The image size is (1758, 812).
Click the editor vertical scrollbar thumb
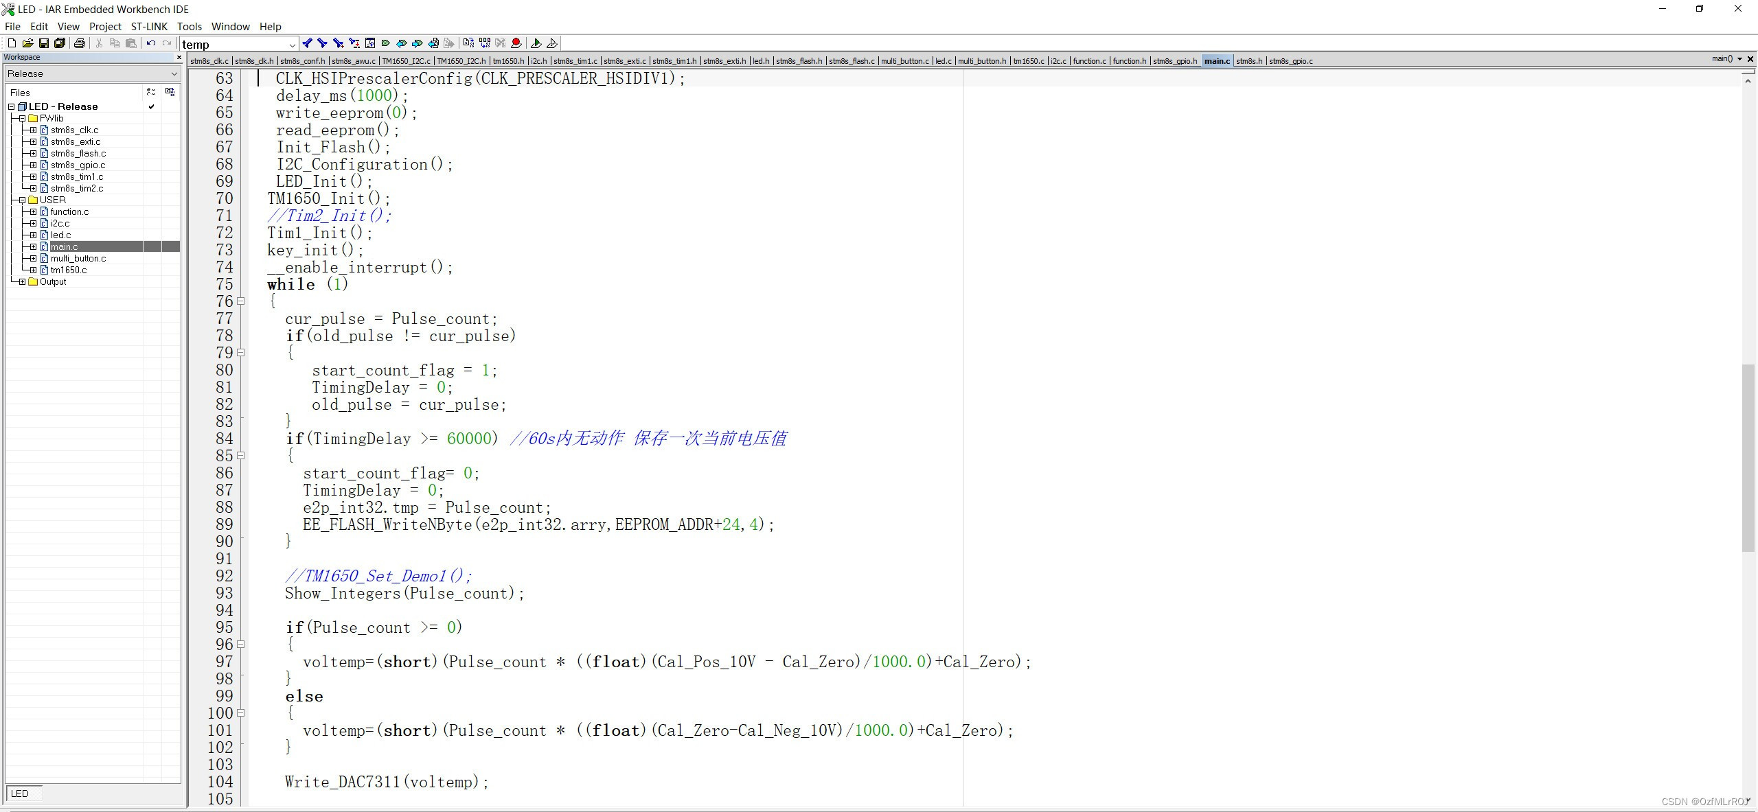click(x=1748, y=456)
